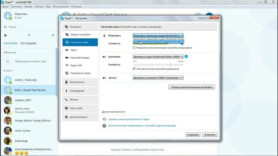This screenshot has height=156, width=278.
Task: Expand the В сети contacts filter
Action: coord(8,71)
